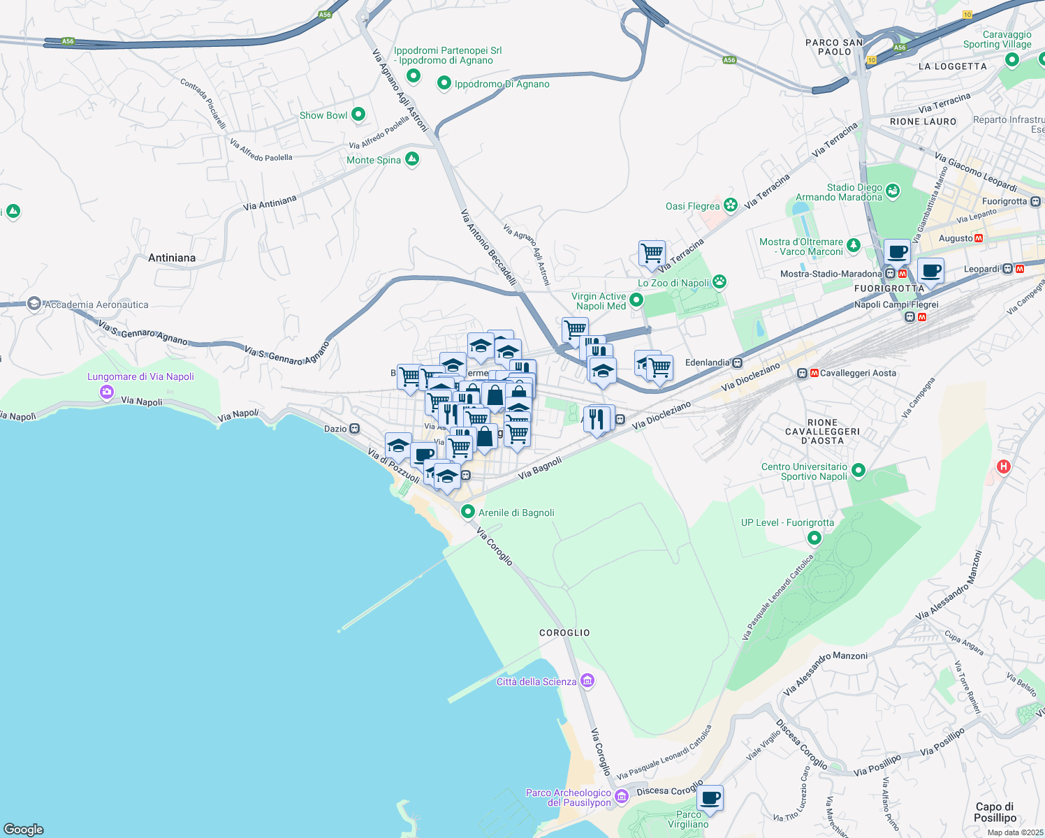Click the Capo di Posillipo label
1045x838 pixels.
click(995, 812)
